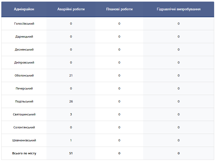This screenshot has height=162, width=216.
Task: Click the Деснянський district cell
Action: pyautogui.click(x=24, y=50)
